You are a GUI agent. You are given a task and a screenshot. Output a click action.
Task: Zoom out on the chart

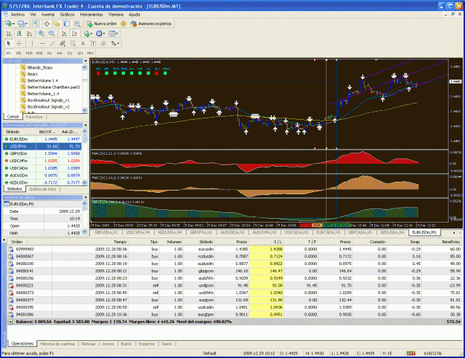(51, 33)
